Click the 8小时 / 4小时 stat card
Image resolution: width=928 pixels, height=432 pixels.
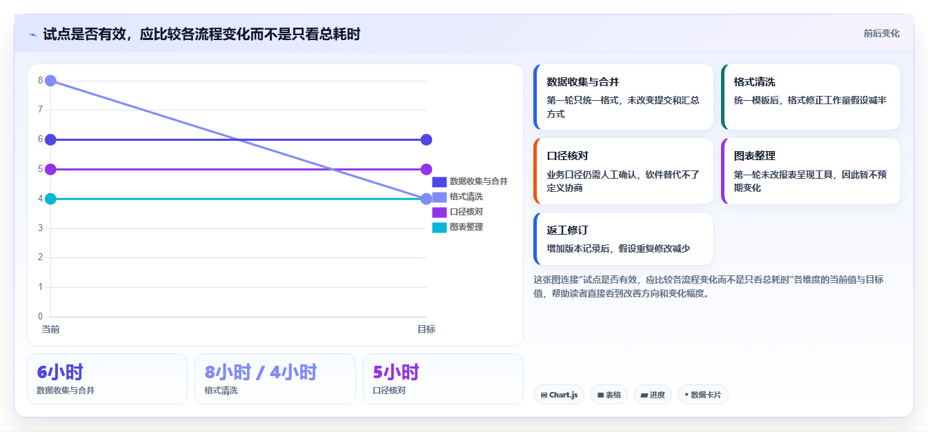point(275,379)
